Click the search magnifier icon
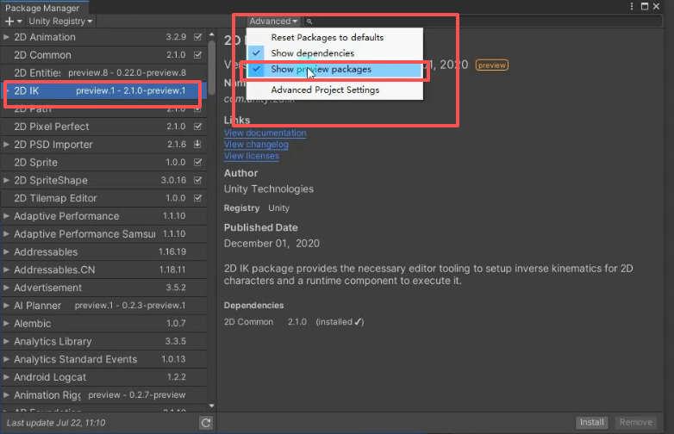 309,22
